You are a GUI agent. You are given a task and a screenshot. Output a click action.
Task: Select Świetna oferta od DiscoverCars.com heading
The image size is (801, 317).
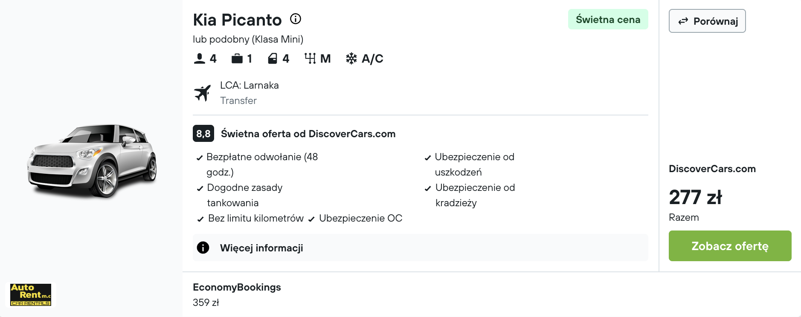pos(308,134)
